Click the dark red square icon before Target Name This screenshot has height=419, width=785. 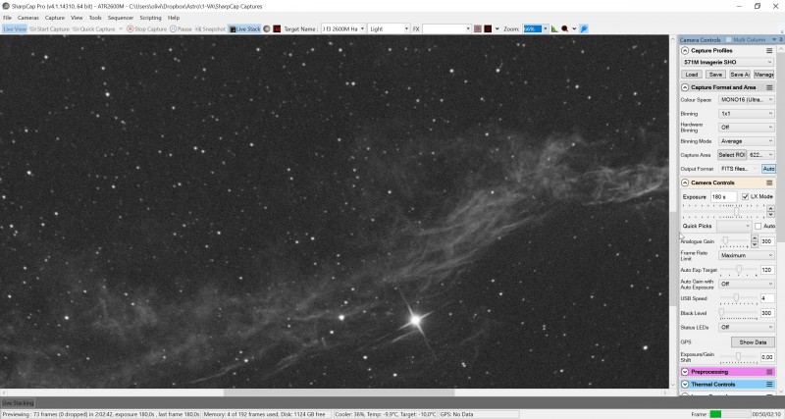click(x=277, y=29)
